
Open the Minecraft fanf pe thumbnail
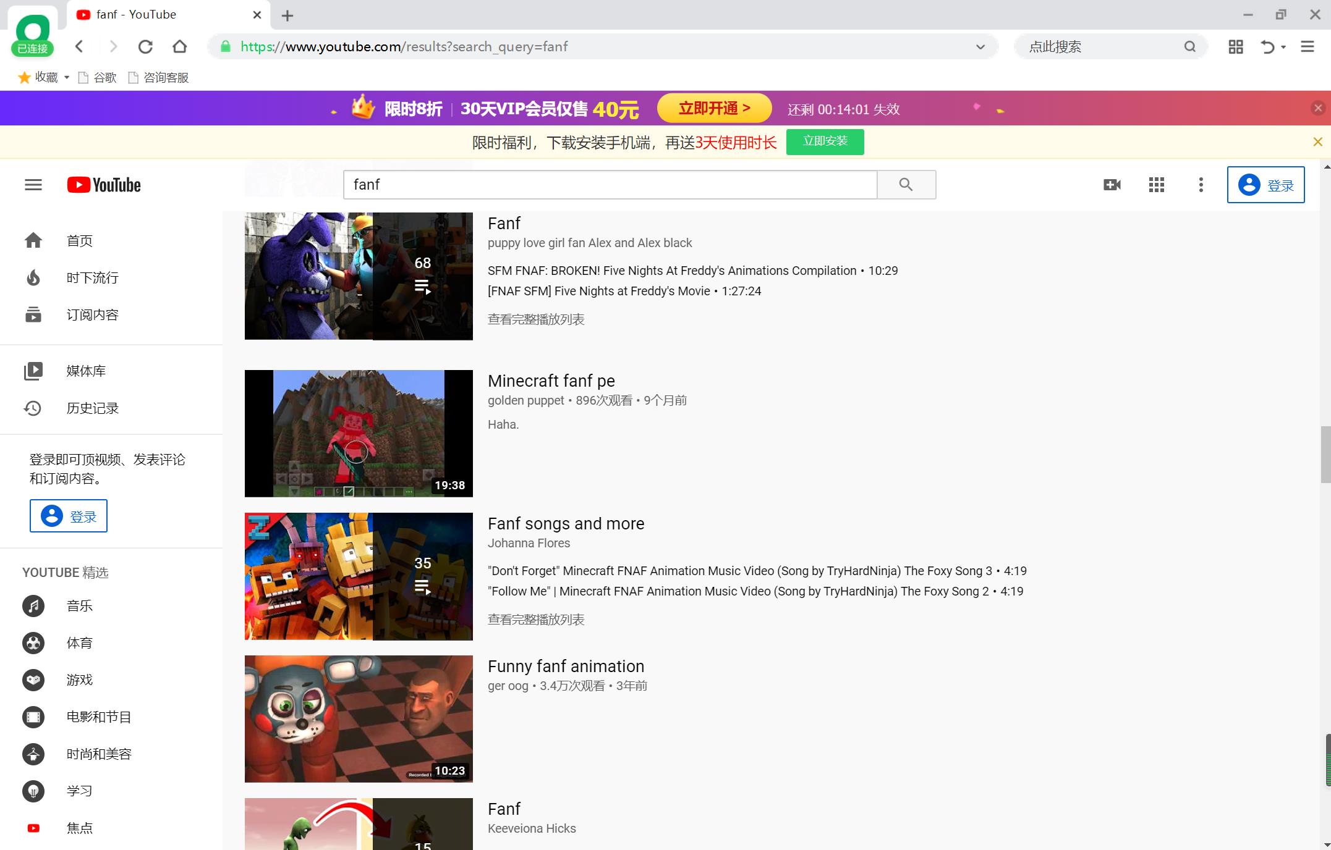359,434
